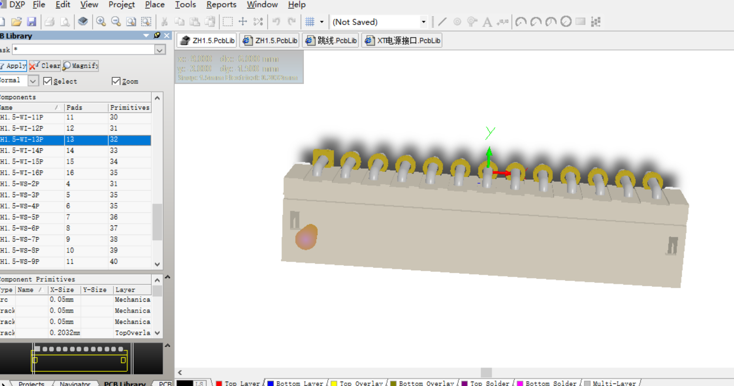The width and height of the screenshot is (734, 386).
Task: Open the PCB Library panel options arrow
Action: (146, 36)
